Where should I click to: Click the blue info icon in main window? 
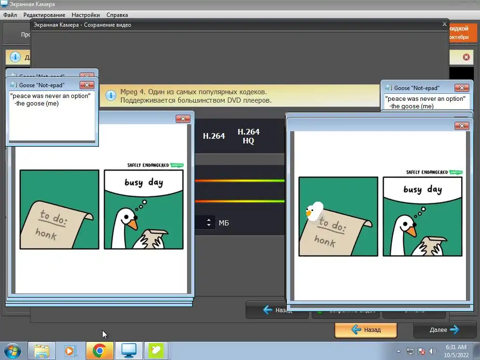(x=15, y=57)
